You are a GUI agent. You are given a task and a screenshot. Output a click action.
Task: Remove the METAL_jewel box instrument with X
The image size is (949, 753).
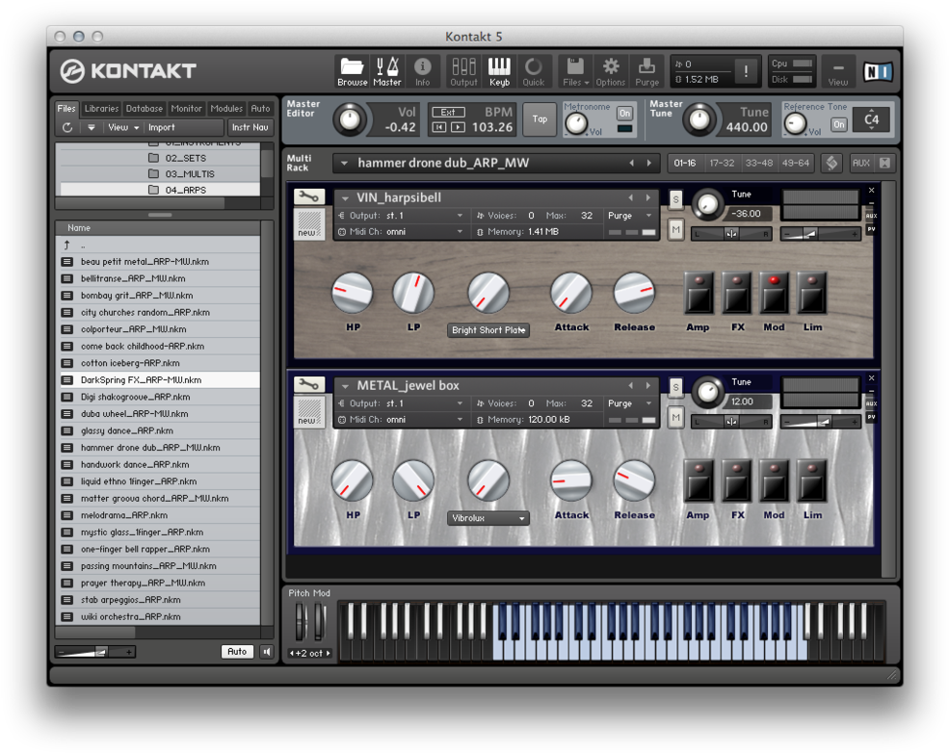pos(872,378)
